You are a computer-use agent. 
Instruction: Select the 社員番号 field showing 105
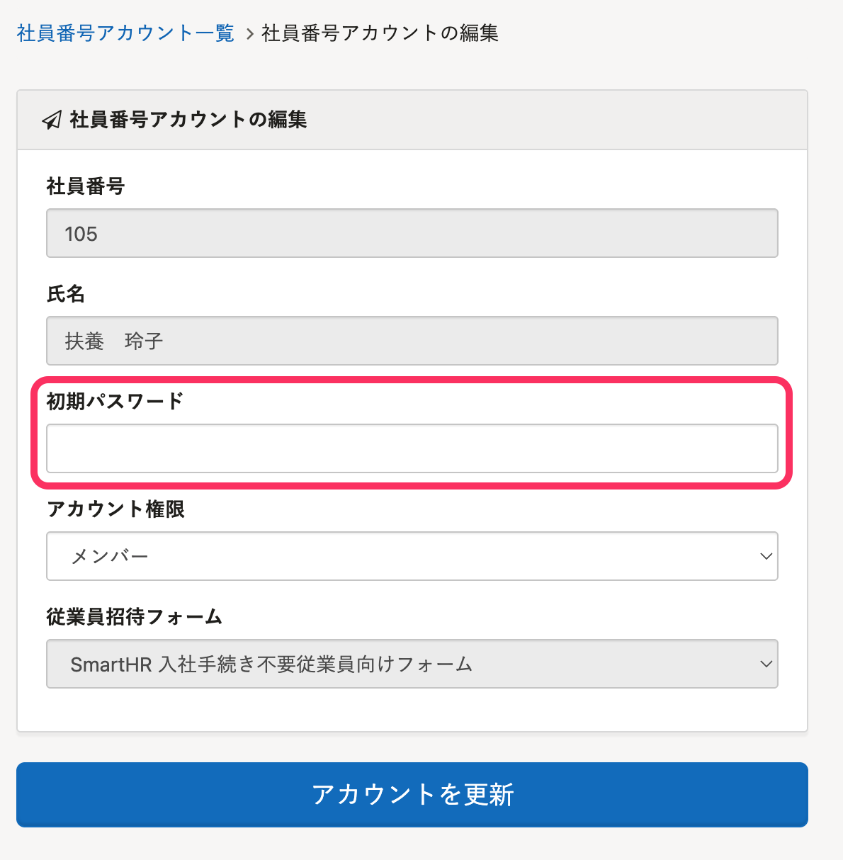(x=412, y=233)
